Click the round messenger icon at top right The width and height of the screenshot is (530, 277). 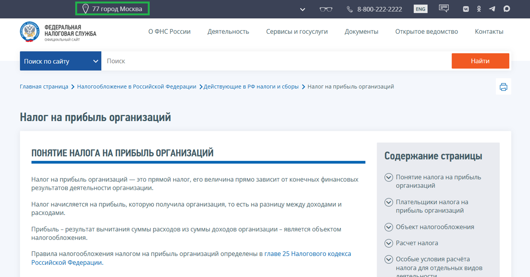click(506, 9)
